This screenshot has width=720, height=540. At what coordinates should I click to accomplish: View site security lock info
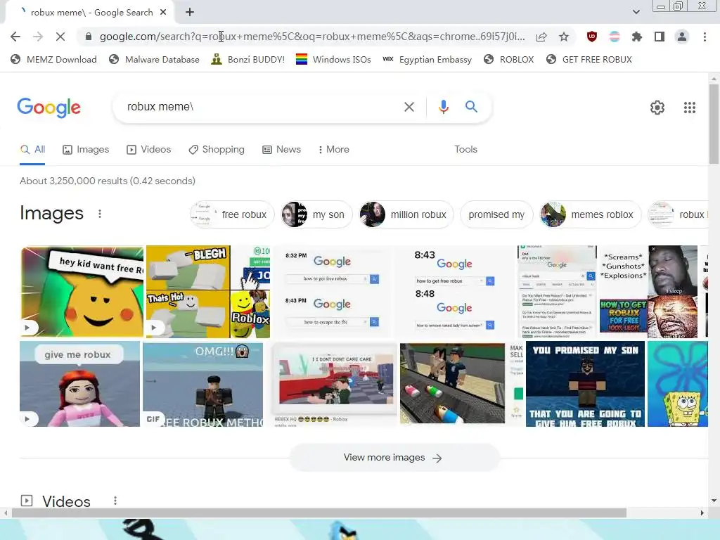click(x=89, y=37)
